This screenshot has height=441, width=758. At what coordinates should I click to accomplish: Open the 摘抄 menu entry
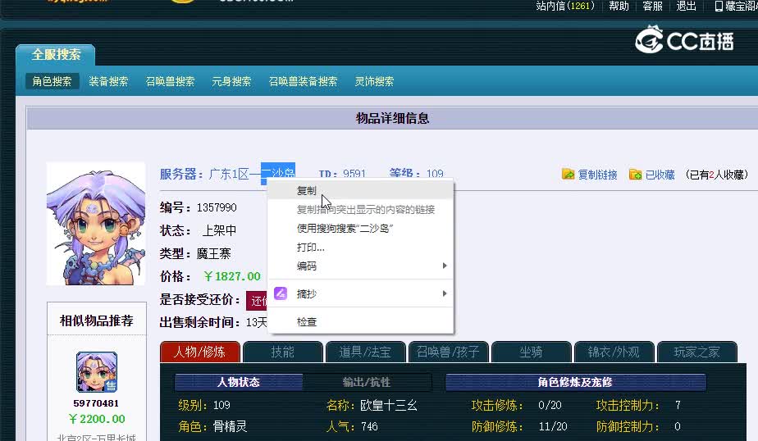point(361,293)
